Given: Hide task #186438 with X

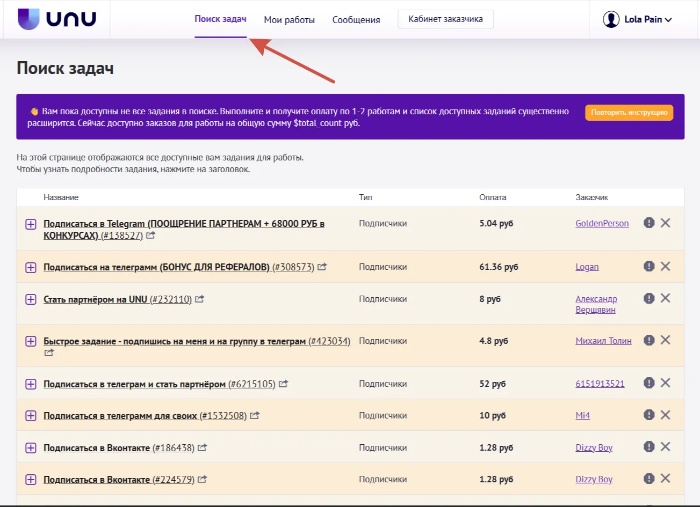Looking at the screenshot, I should 665,446.
